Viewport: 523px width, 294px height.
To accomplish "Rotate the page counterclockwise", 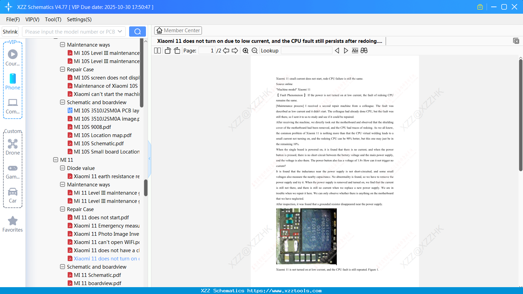I will [168, 51].
